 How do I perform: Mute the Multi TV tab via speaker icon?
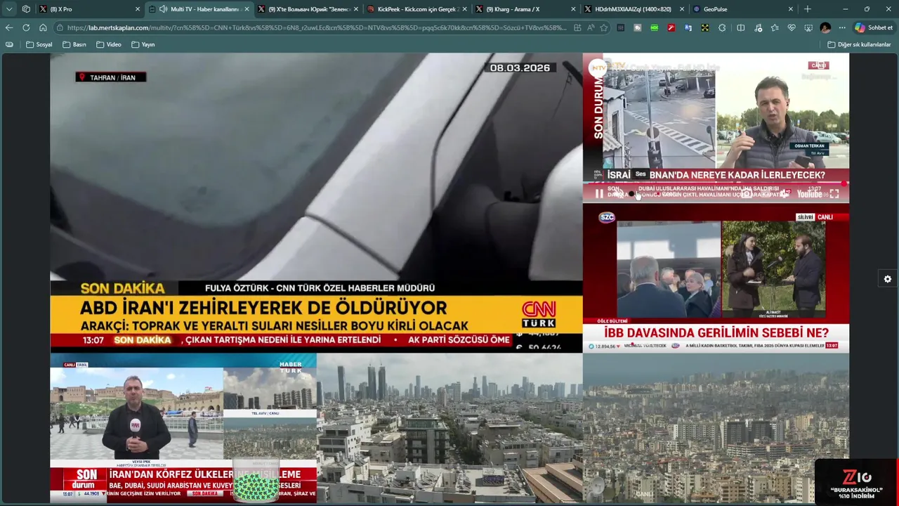click(163, 9)
